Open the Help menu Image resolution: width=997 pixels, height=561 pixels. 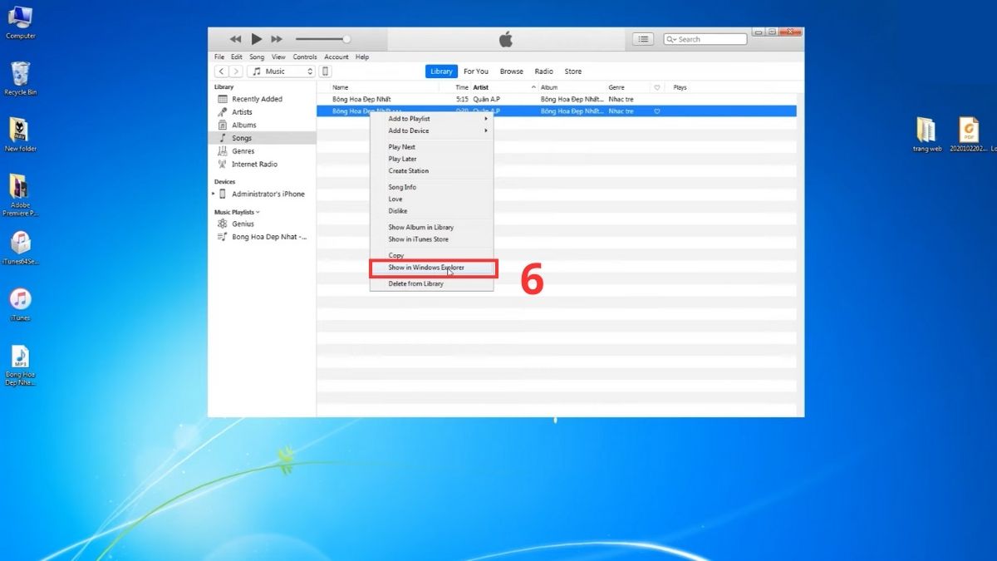point(362,57)
